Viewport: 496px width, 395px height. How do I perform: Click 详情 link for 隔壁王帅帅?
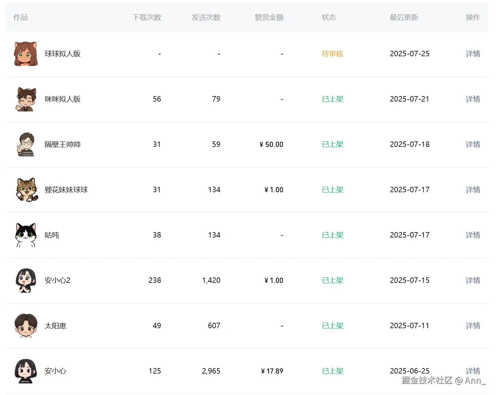pyautogui.click(x=472, y=145)
